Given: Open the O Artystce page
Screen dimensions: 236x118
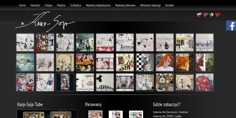Looking at the screenshot, I should (x=76, y=5).
